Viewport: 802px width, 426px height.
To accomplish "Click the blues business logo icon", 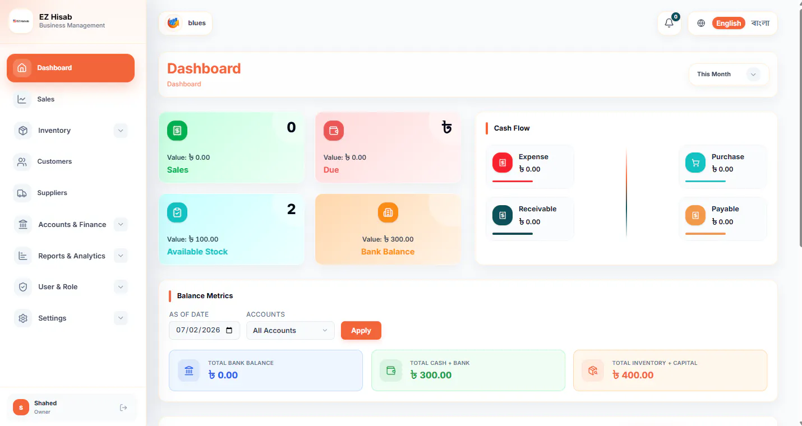I will pos(173,23).
